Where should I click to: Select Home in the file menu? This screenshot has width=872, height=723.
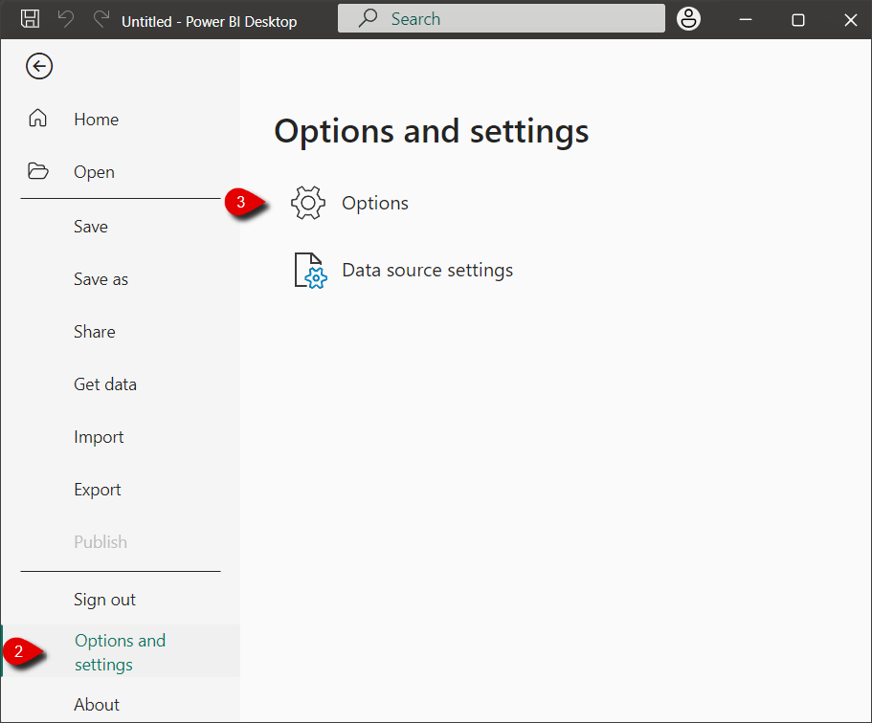97,120
